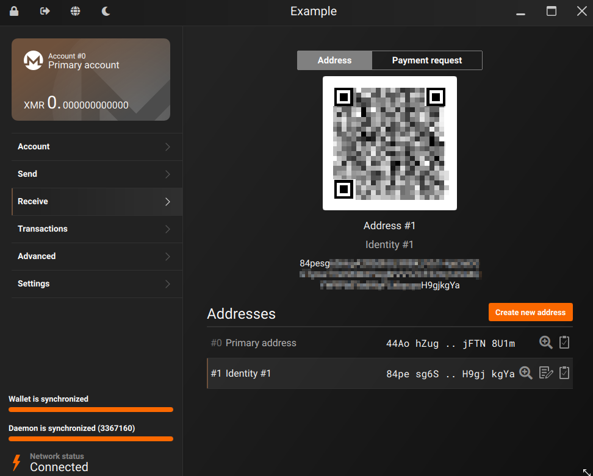The width and height of the screenshot is (593, 476).
Task: Click the 'Identity #1' label under QR code
Action: click(389, 245)
